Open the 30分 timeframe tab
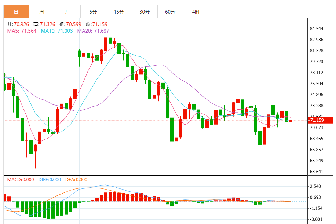Image resolution: width=336 pixels, height=224 pixels. coord(145,12)
